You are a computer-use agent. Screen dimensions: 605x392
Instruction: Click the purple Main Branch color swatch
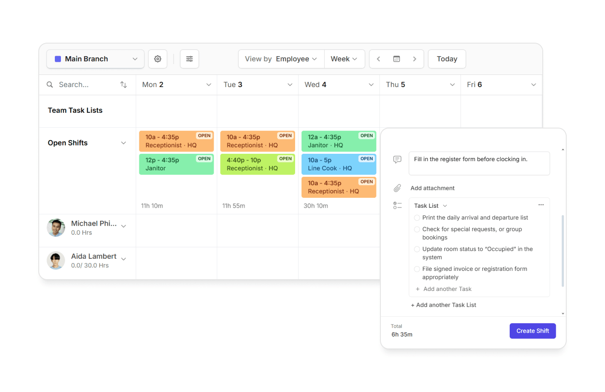pyautogui.click(x=58, y=59)
